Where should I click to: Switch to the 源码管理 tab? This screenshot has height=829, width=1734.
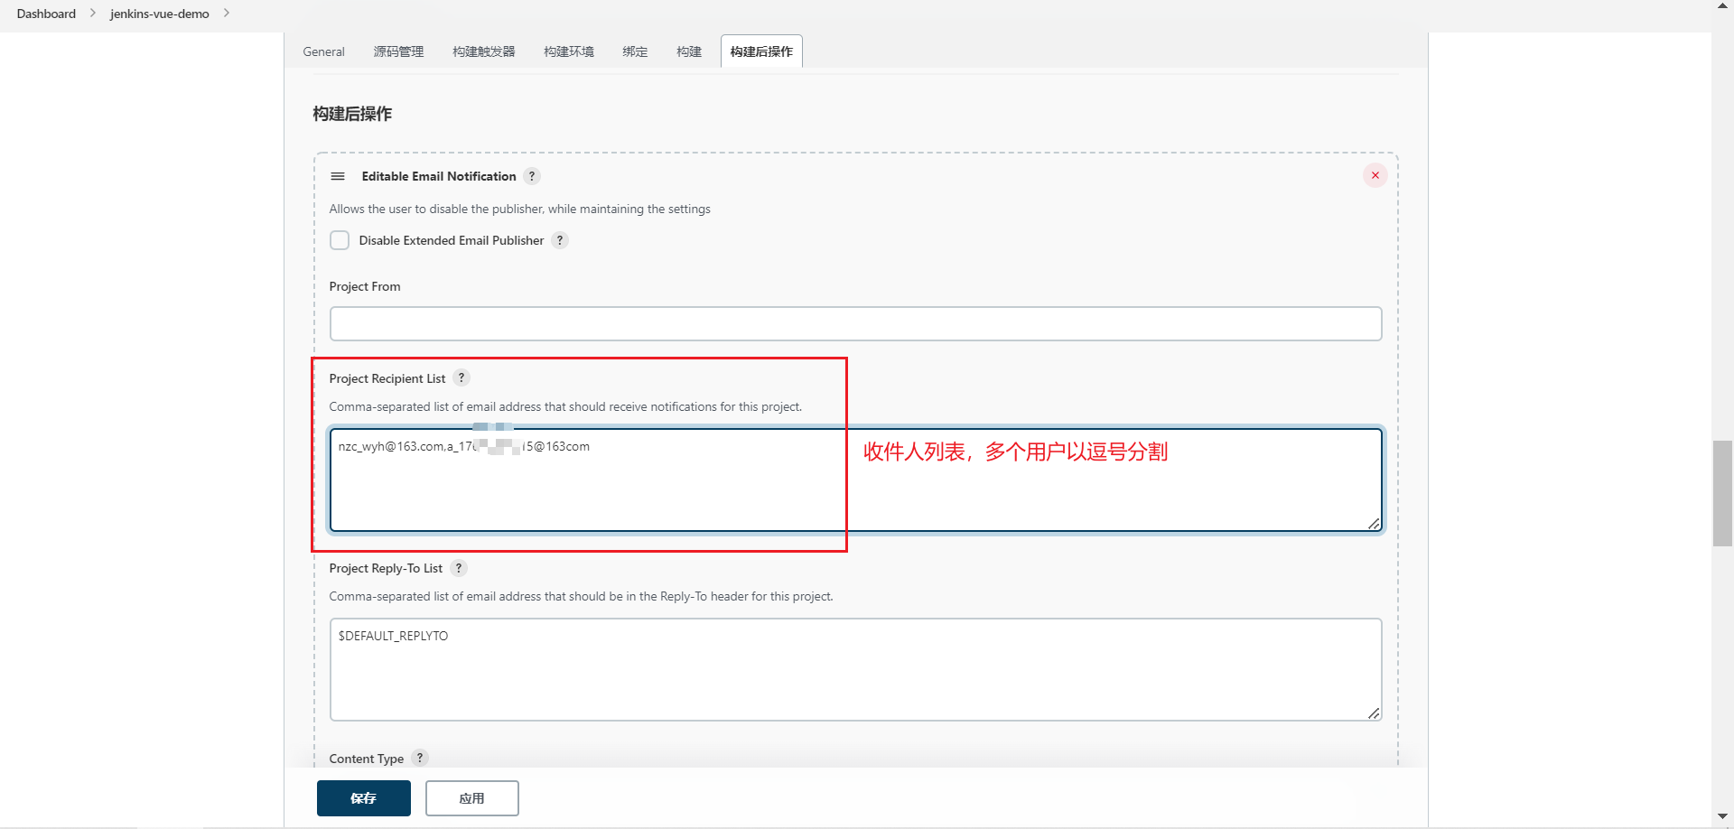398,51
